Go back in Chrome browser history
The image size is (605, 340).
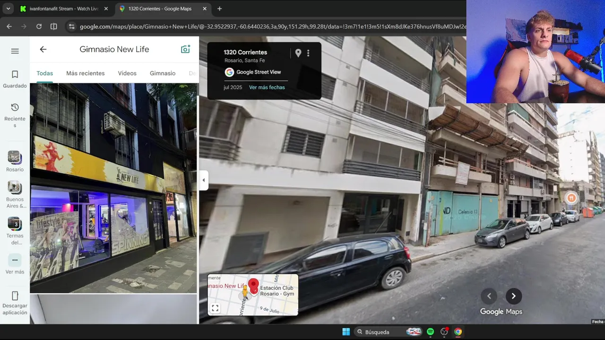click(9, 26)
